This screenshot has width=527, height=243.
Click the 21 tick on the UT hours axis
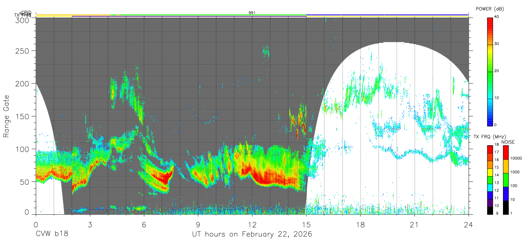click(415, 225)
